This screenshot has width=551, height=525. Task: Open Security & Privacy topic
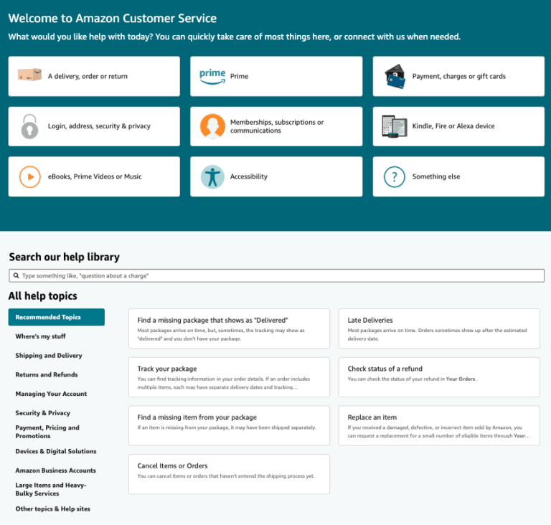tap(42, 413)
